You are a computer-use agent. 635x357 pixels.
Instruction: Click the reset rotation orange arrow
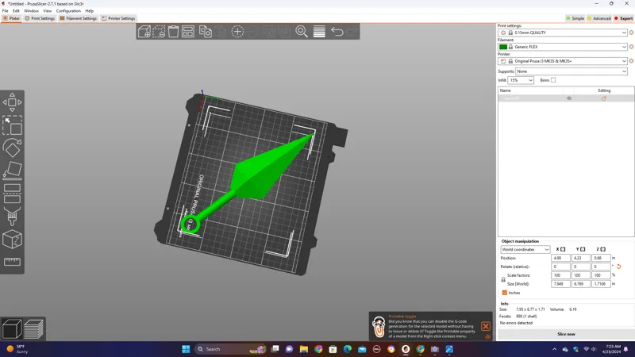pyautogui.click(x=619, y=267)
